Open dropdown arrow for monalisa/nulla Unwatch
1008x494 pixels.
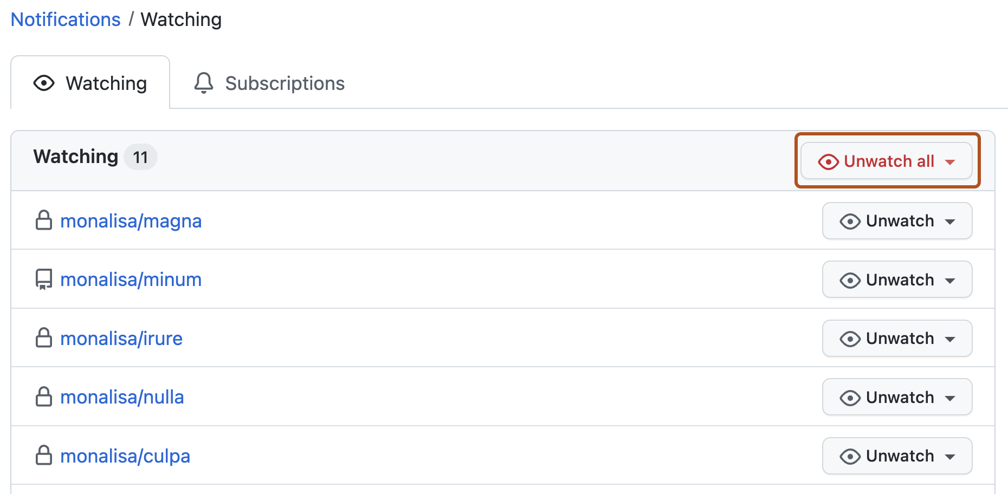(950, 398)
